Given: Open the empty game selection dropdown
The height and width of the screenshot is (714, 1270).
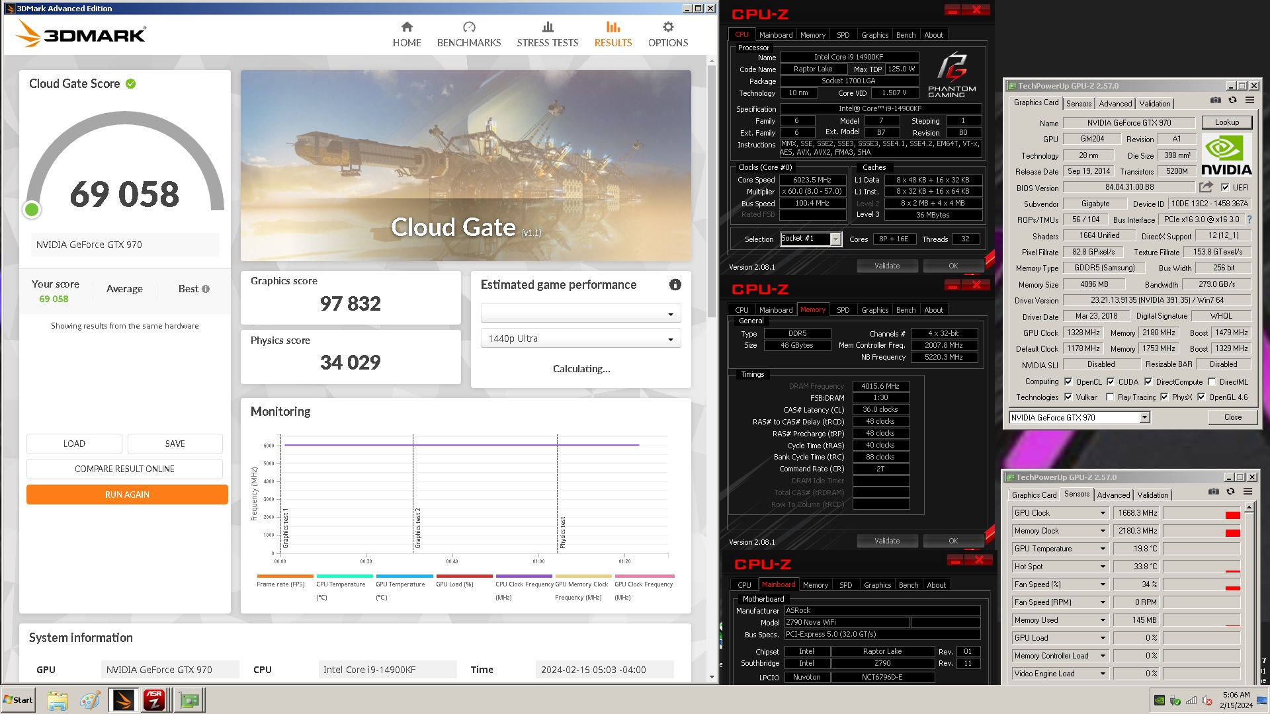Looking at the screenshot, I should coord(581,313).
